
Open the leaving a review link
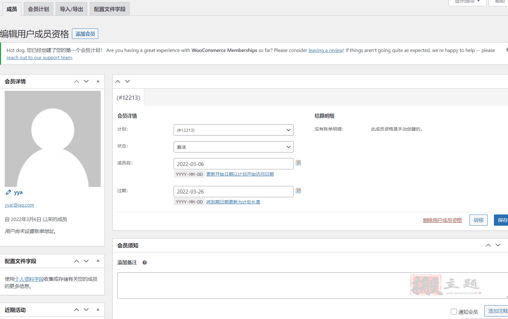click(x=326, y=50)
